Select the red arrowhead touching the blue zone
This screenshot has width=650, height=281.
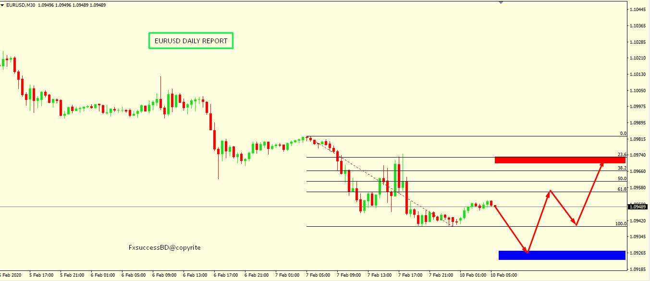coord(527,251)
